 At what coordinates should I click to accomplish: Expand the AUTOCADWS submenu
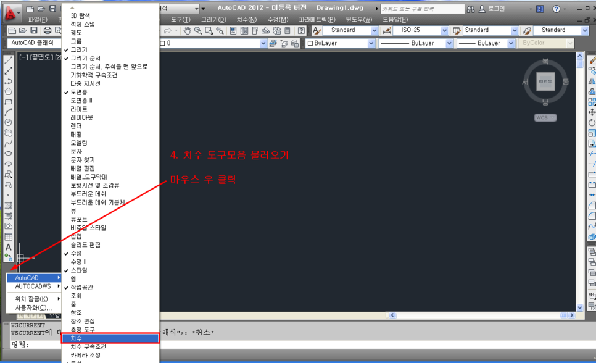tap(34, 286)
